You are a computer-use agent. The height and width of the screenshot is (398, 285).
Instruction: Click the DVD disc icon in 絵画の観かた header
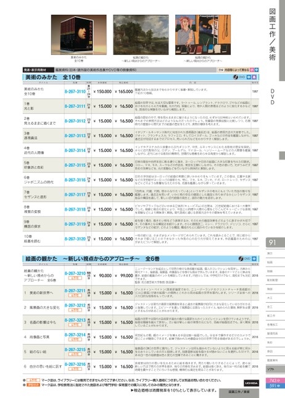point(241,259)
